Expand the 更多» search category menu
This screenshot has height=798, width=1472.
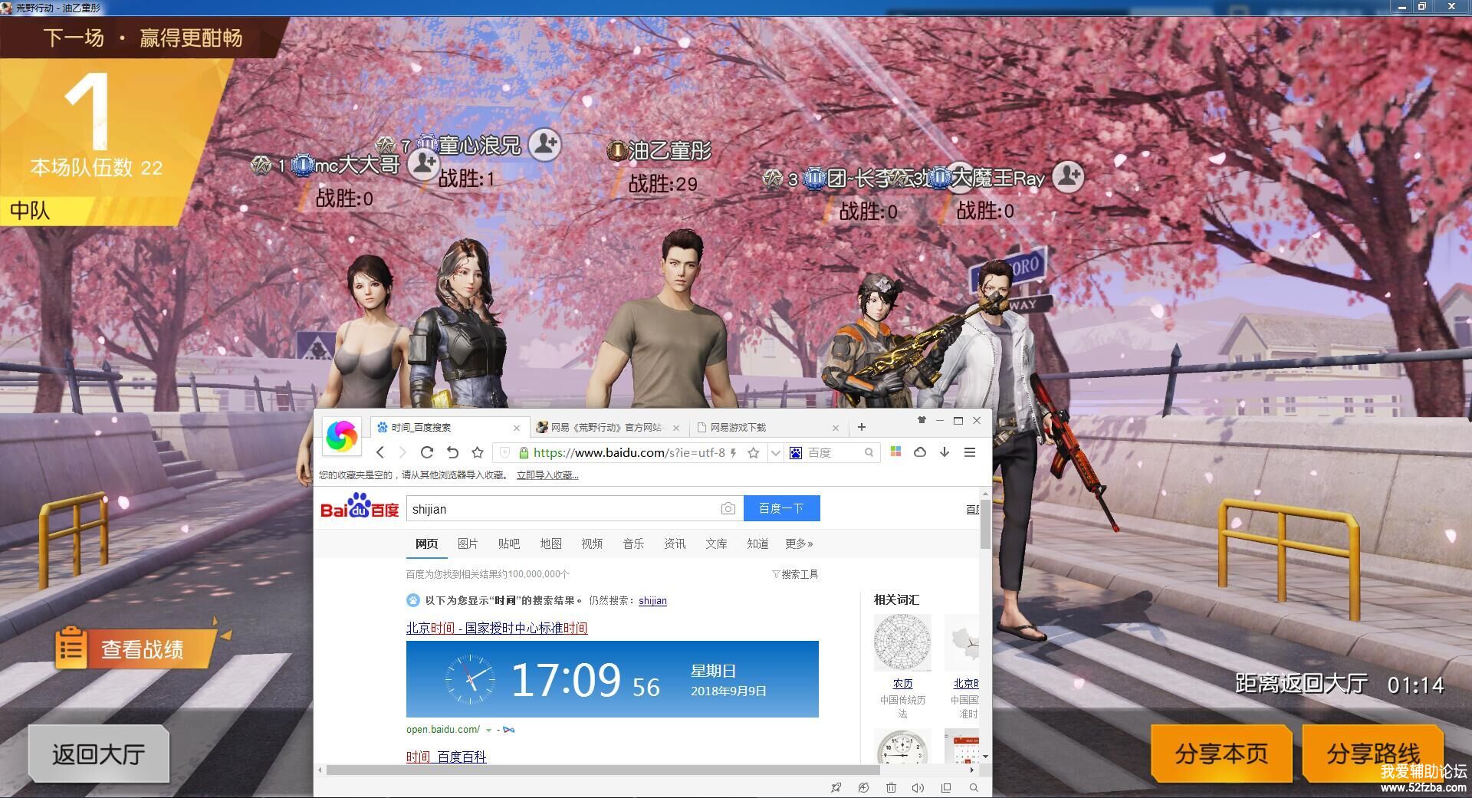[798, 543]
